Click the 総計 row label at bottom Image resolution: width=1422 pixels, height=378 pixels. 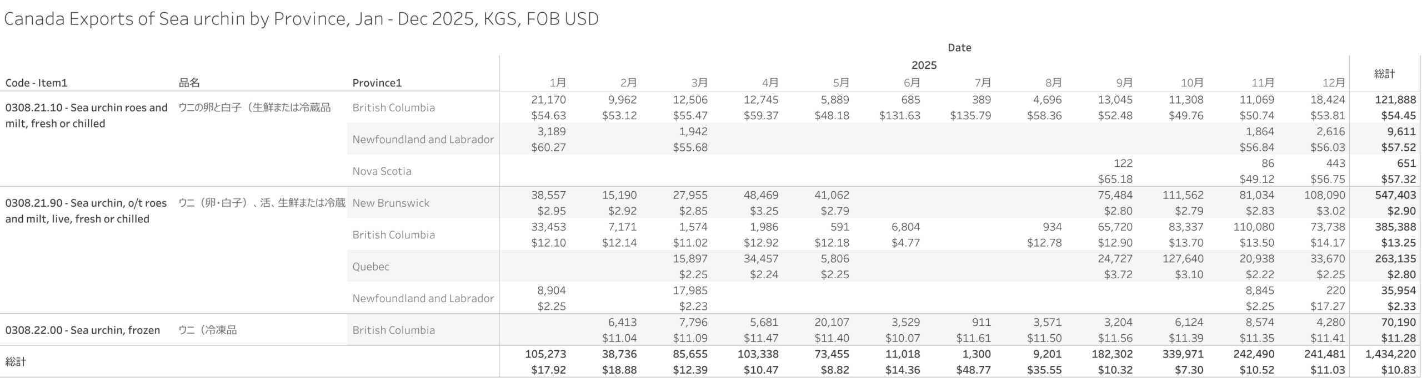(x=16, y=362)
